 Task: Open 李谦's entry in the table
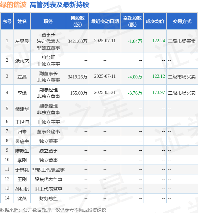(22, 93)
